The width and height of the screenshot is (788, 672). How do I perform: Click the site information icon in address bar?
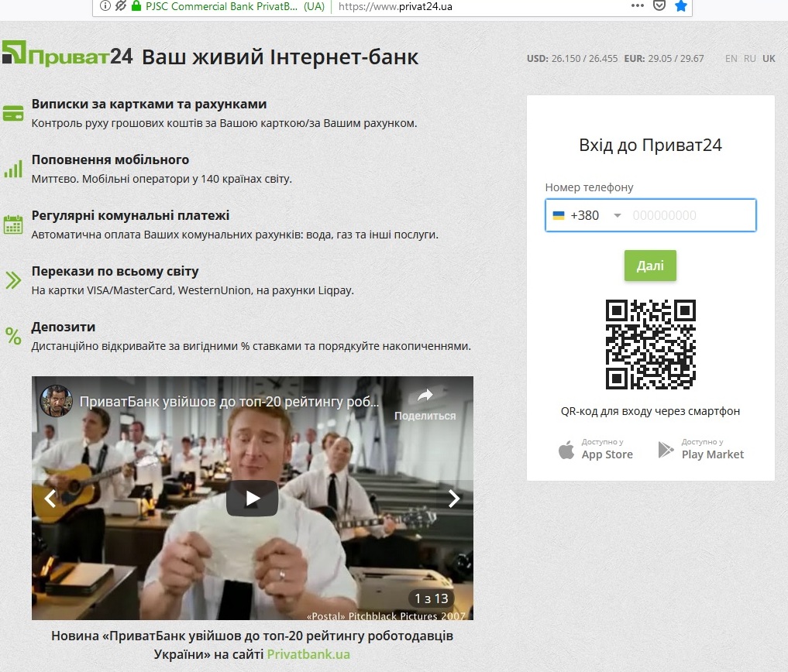pos(105,6)
